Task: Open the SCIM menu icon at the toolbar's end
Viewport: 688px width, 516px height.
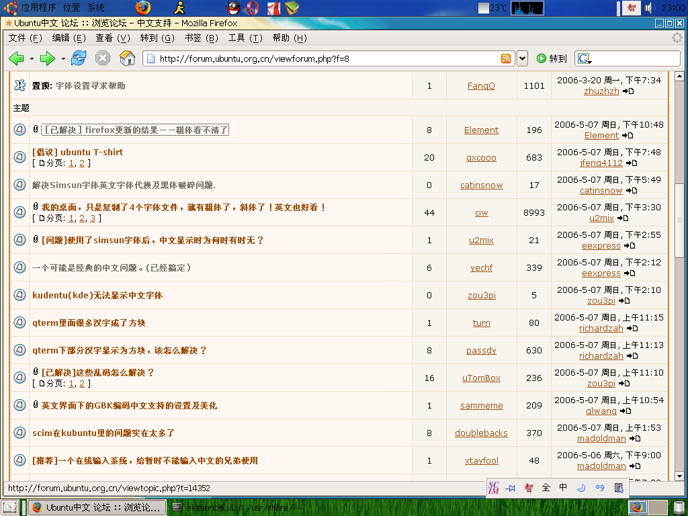Action: point(619,488)
